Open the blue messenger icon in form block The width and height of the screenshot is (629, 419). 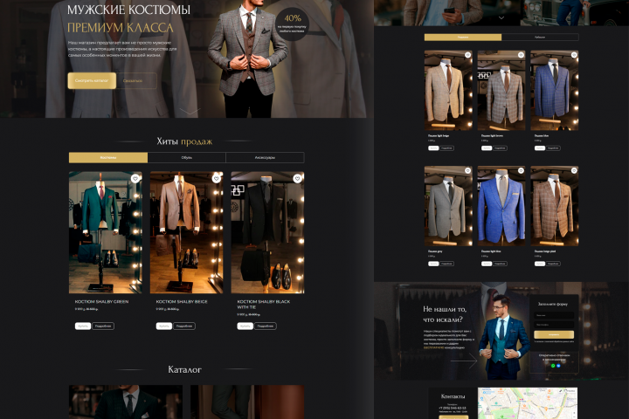[558, 366]
